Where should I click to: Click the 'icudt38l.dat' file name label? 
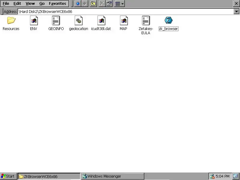tap(101, 28)
